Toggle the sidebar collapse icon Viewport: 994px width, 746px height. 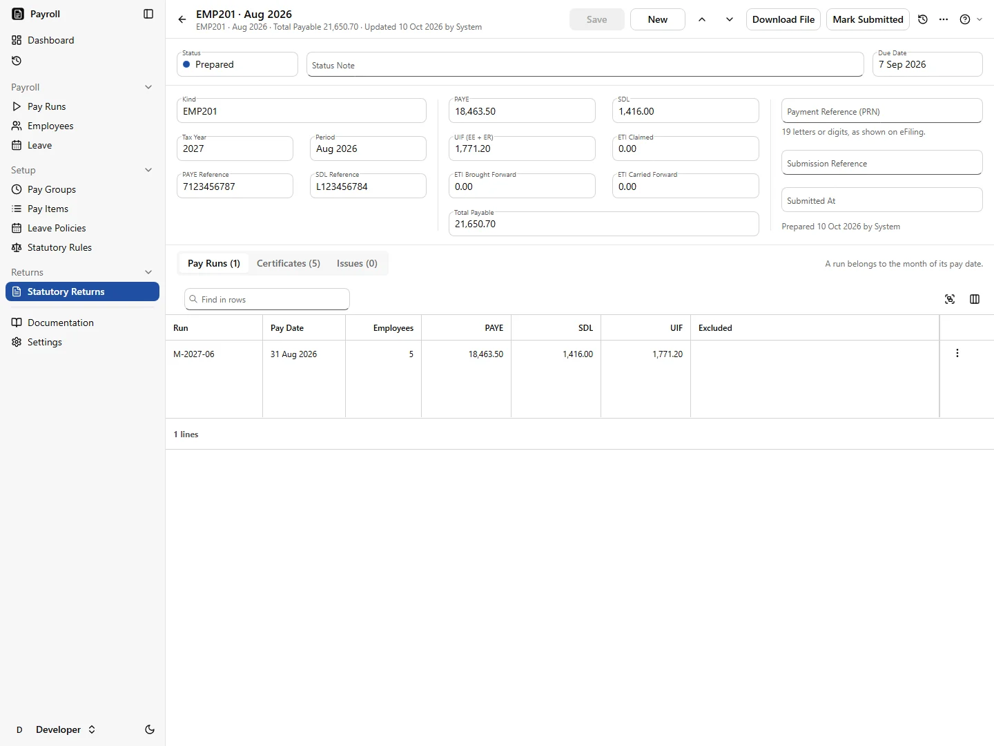148,14
